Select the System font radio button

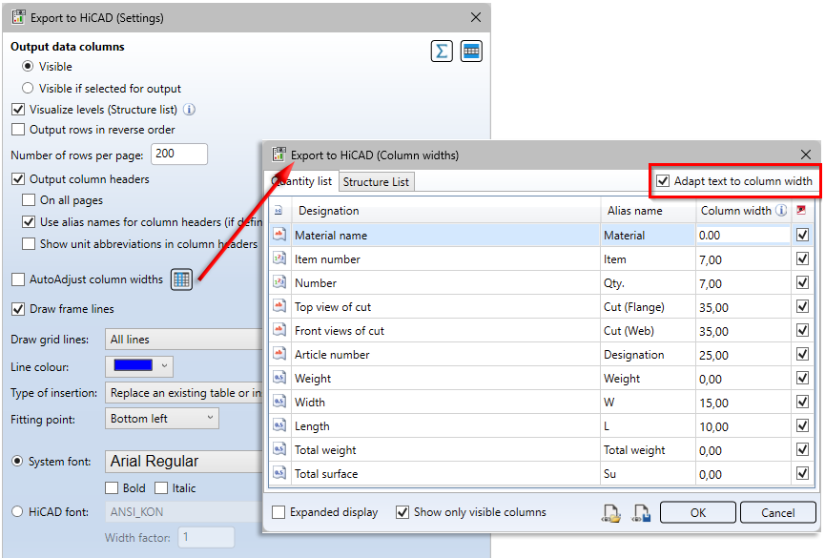pyautogui.click(x=17, y=461)
